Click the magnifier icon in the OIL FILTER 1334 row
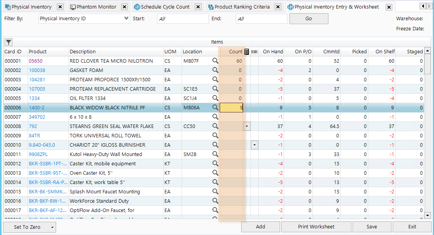434x235 pixels. (x=215, y=98)
